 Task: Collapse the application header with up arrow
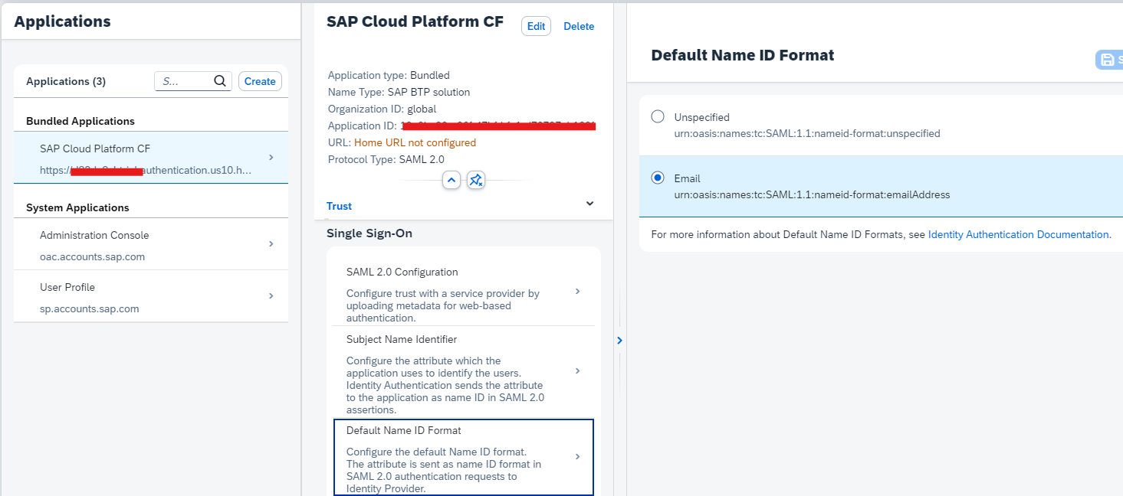pos(451,180)
